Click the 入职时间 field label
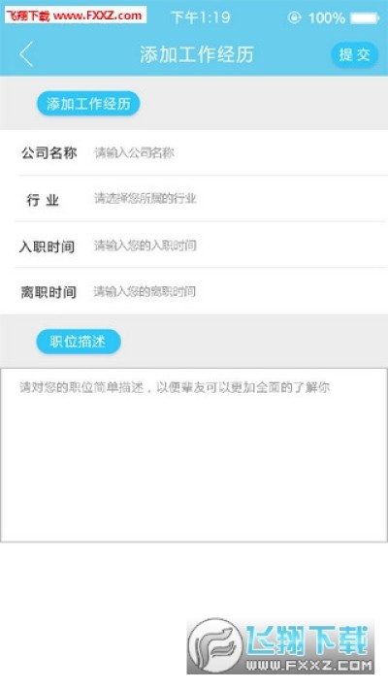Screen dimensions: 388x689 pyautogui.click(x=47, y=246)
